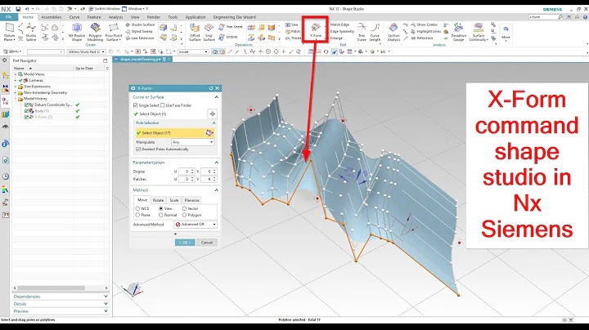The width and height of the screenshot is (589, 330).
Task: Open the Manipulate dropdown
Action: pyautogui.click(x=193, y=142)
